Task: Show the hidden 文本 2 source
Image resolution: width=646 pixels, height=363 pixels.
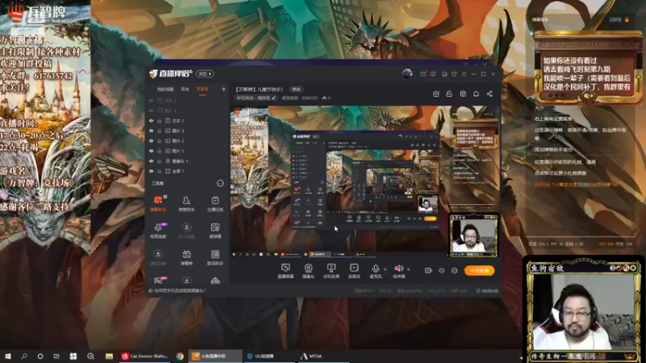Action: point(151,100)
